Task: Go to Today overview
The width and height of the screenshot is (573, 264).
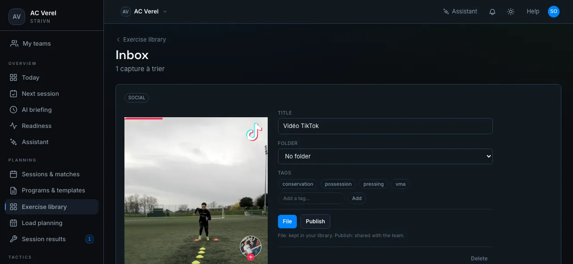Action: point(52,77)
